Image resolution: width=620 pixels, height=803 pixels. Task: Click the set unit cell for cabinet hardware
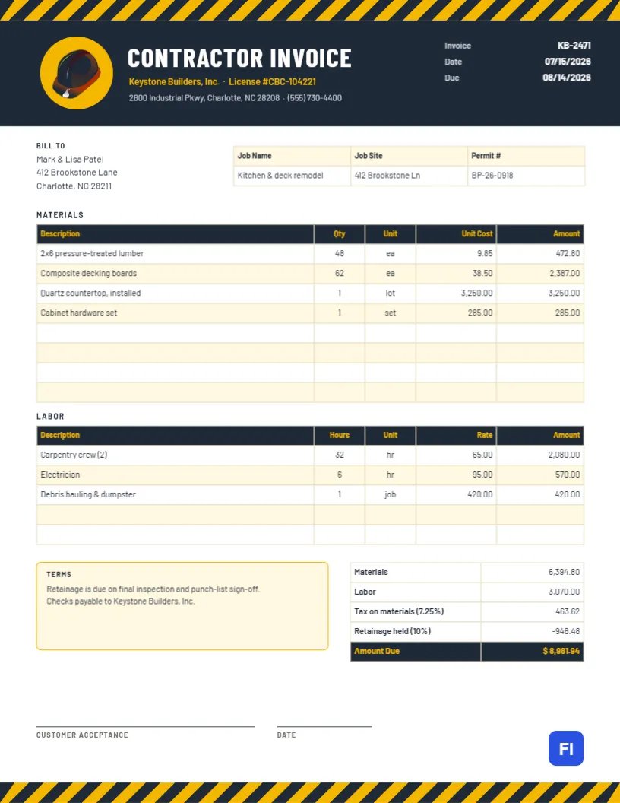point(391,313)
